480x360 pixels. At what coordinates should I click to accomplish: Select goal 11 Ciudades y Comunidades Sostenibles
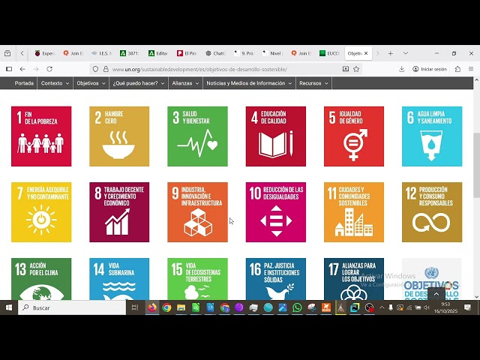click(x=354, y=212)
